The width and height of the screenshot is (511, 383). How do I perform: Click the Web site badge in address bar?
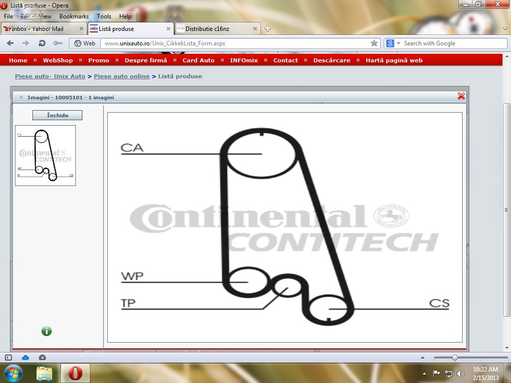[85, 43]
